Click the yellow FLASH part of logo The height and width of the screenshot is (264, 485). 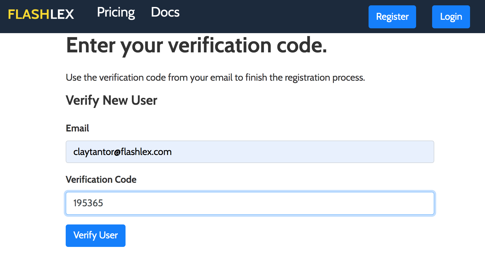click(29, 14)
